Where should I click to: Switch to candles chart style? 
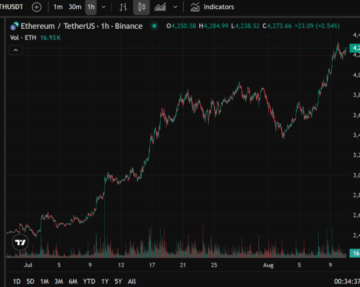tap(141, 7)
